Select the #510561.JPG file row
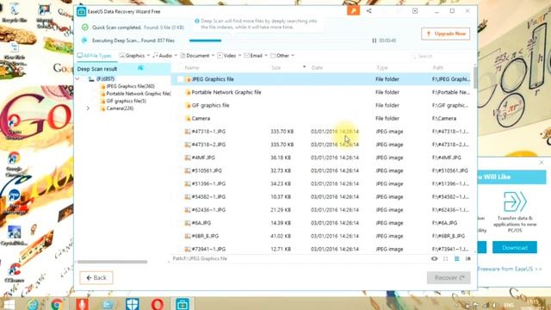551x310 pixels. 321,170
